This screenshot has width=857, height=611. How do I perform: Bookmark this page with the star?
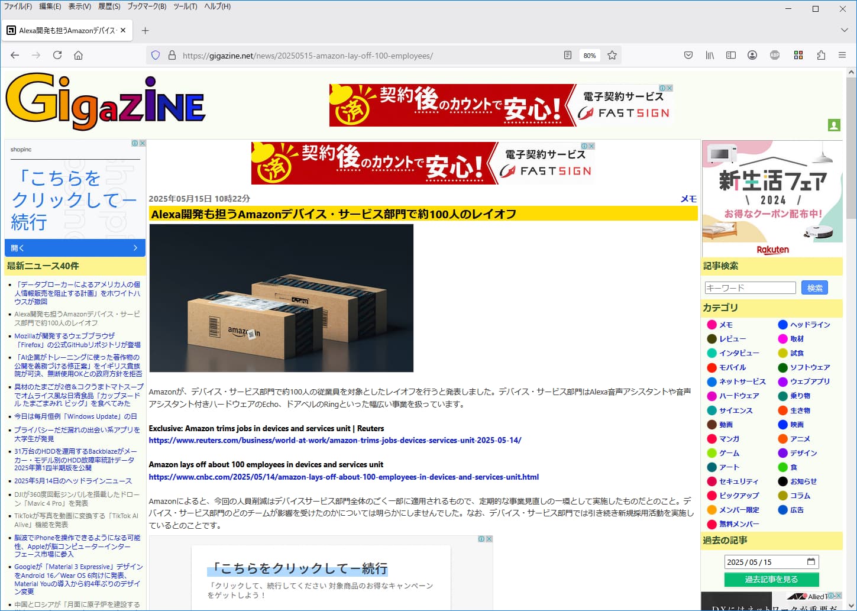[x=612, y=55]
